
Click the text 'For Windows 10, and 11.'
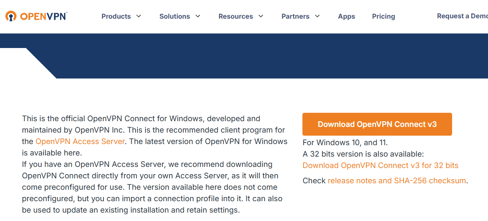point(345,143)
